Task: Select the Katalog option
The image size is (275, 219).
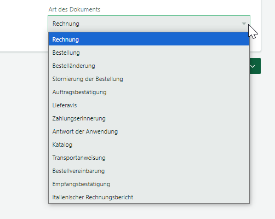Action: click(149, 145)
